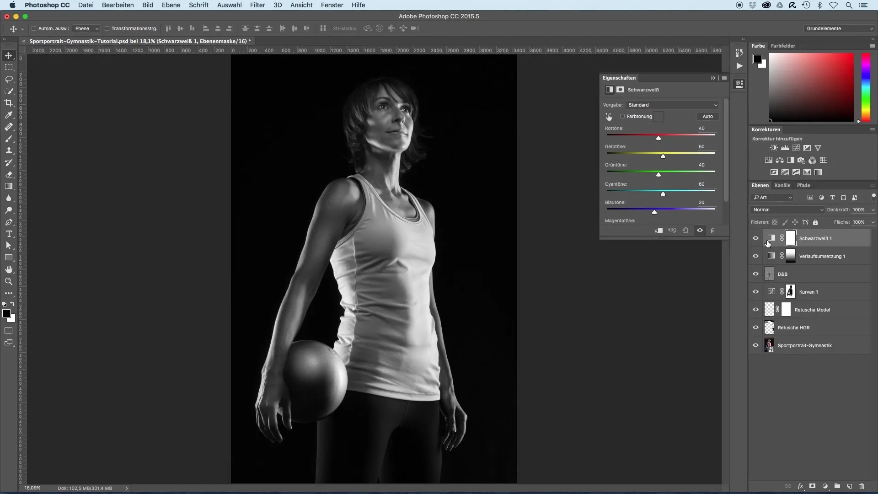Hide the Verlaufsumsetzung 1 layer
The width and height of the screenshot is (878, 494).
(755, 256)
